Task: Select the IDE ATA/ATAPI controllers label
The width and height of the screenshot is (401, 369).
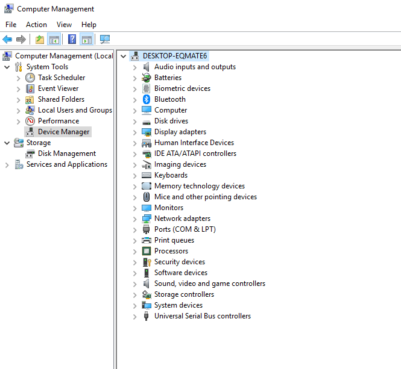Action: tap(195, 153)
